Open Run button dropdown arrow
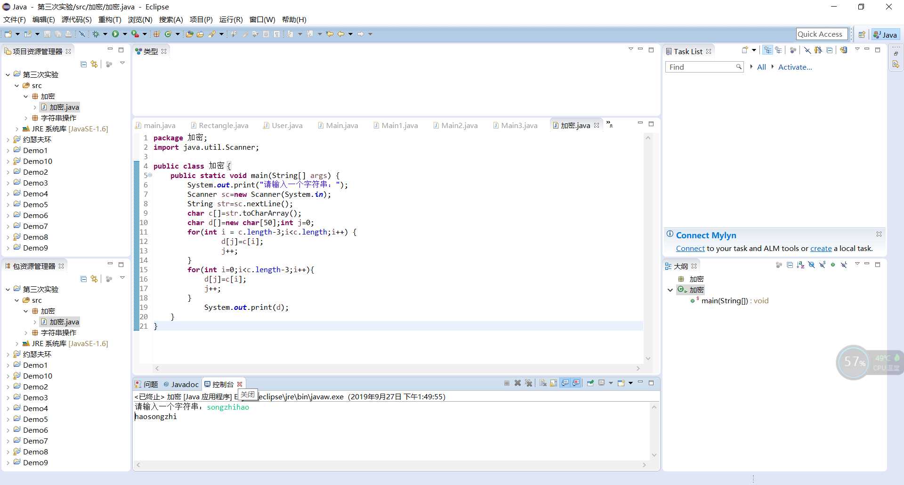The width and height of the screenshot is (904, 485). click(125, 34)
